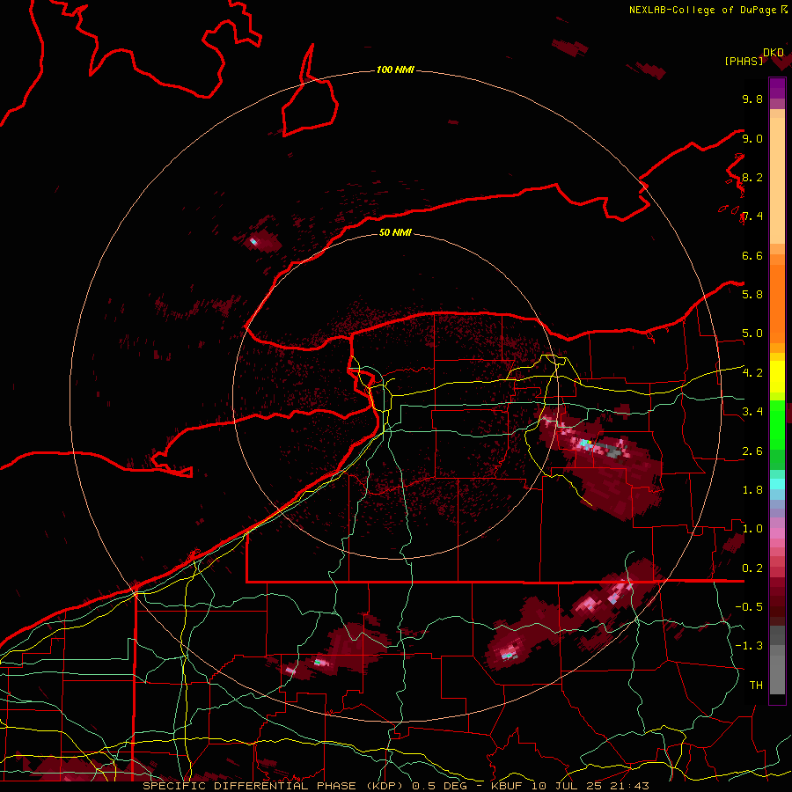The image size is (792, 792).
Task: Click the 8.2 color scale value
Action: (x=752, y=177)
